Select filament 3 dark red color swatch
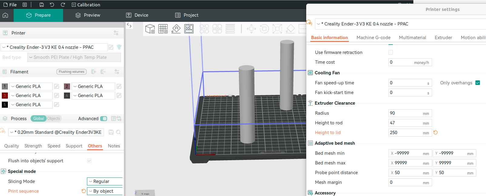The image size is (486, 196). point(5,96)
